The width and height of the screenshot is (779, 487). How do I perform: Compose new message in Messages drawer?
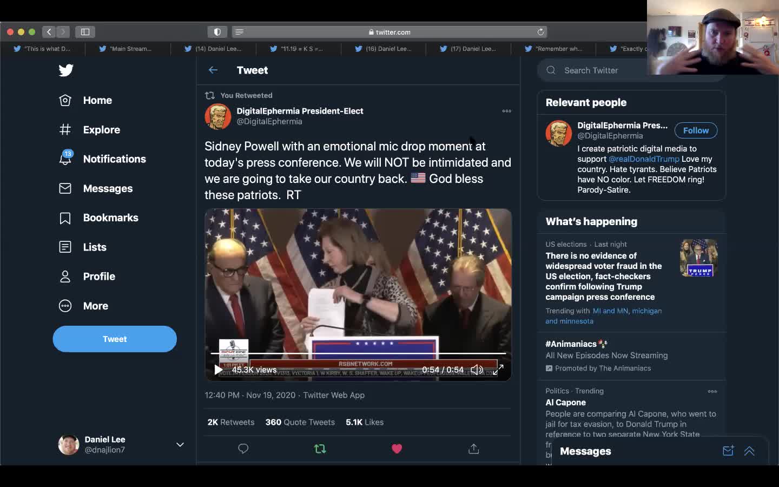tap(728, 451)
